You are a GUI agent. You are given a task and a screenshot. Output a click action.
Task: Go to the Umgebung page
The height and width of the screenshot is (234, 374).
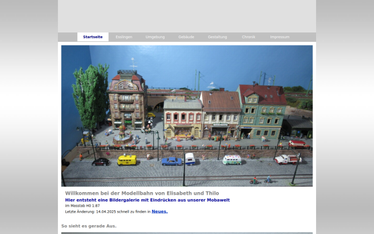point(155,37)
